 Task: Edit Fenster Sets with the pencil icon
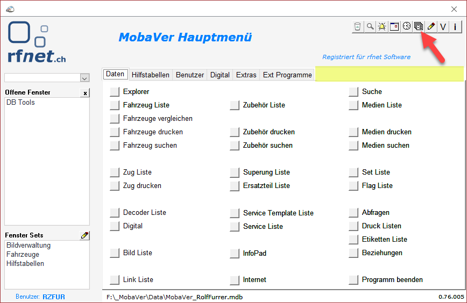tap(84, 235)
